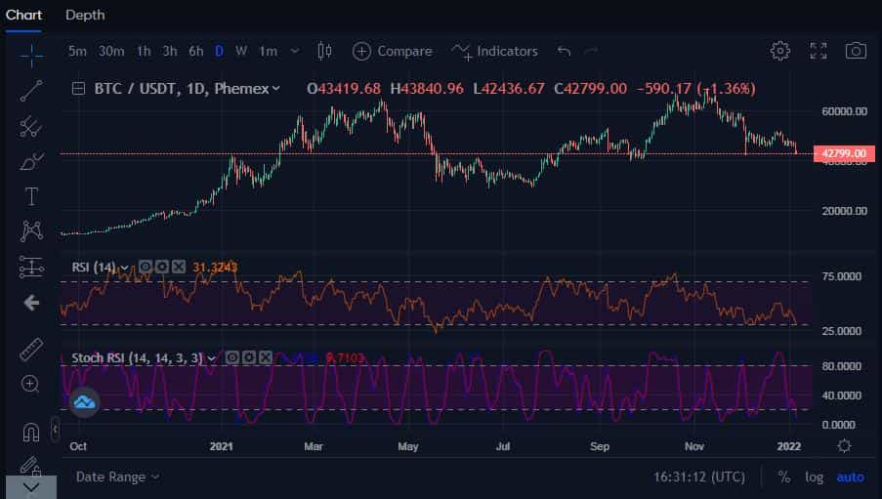Hide the Stoch RSI indicator

click(232, 357)
